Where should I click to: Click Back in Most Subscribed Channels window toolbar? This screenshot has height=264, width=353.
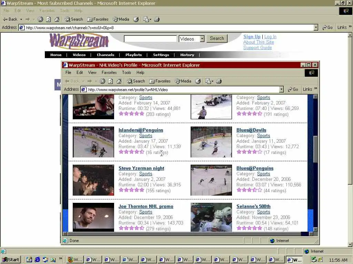pos(10,19)
